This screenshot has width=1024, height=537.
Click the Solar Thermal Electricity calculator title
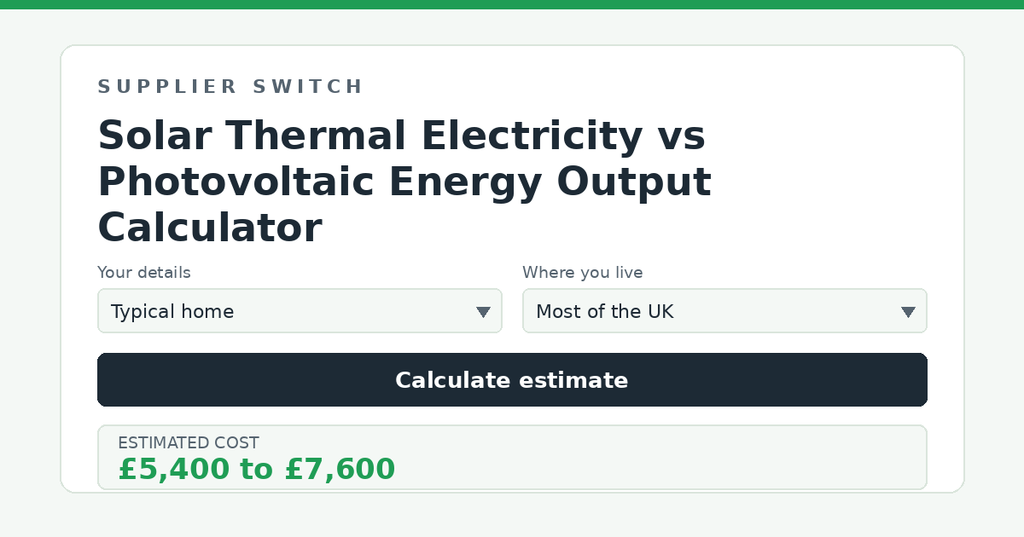(x=404, y=182)
